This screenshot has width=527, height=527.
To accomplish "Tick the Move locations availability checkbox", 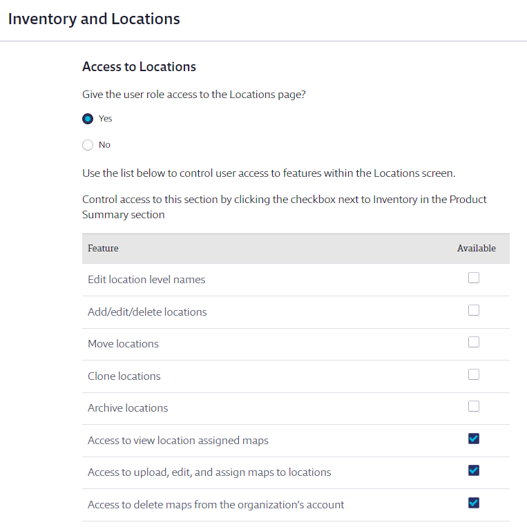I will pyautogui.click(x=474, y=342).
